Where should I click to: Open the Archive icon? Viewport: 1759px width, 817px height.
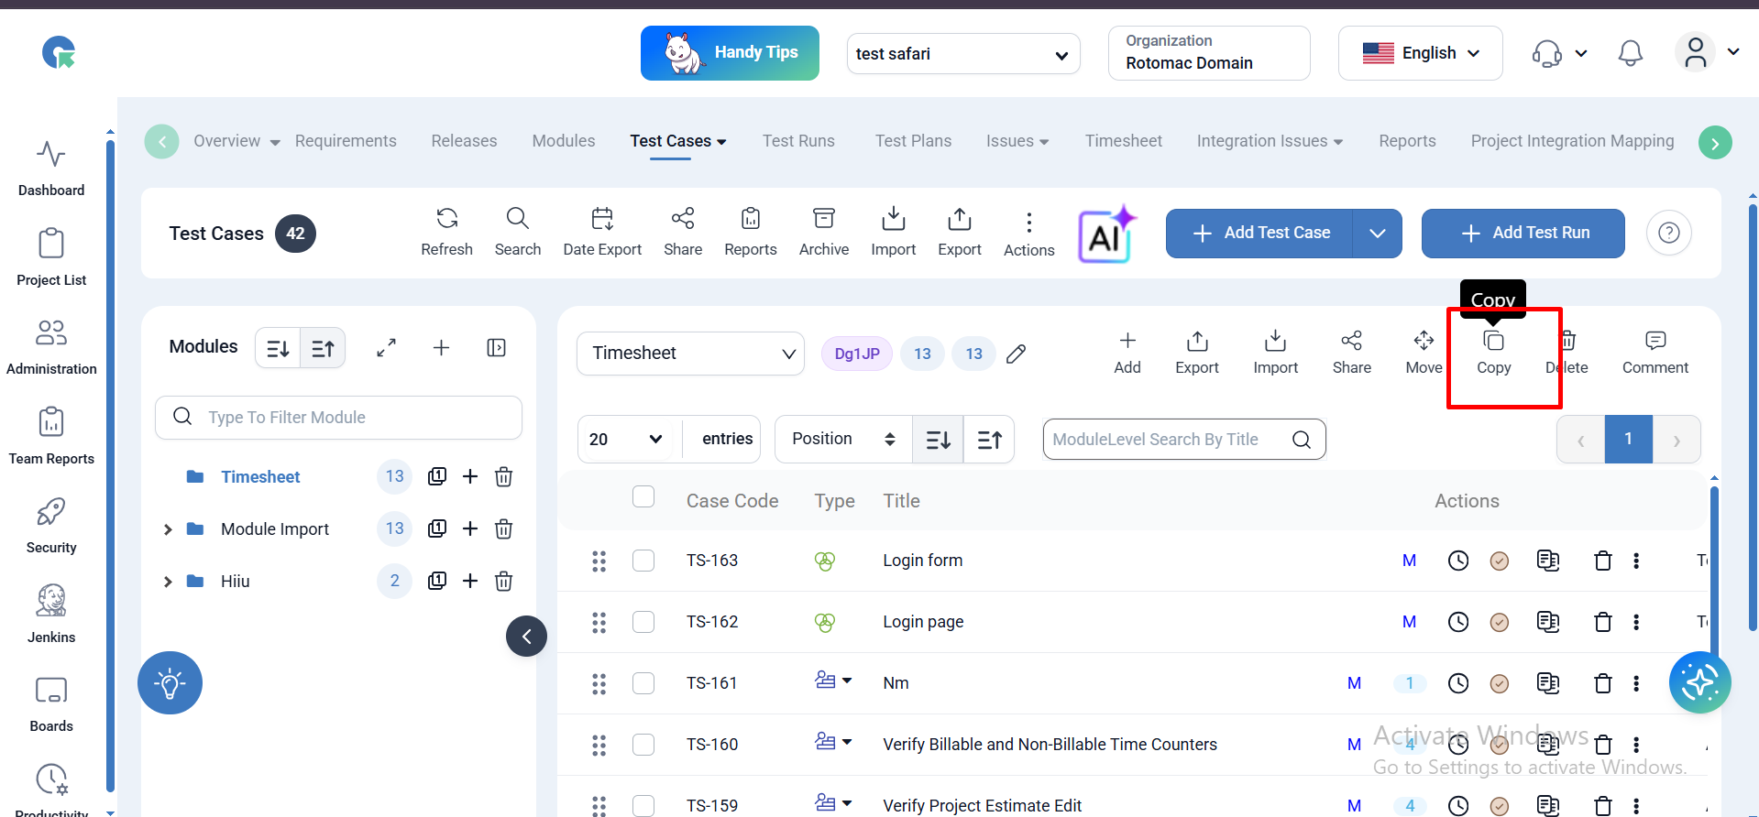coord(823,220)
